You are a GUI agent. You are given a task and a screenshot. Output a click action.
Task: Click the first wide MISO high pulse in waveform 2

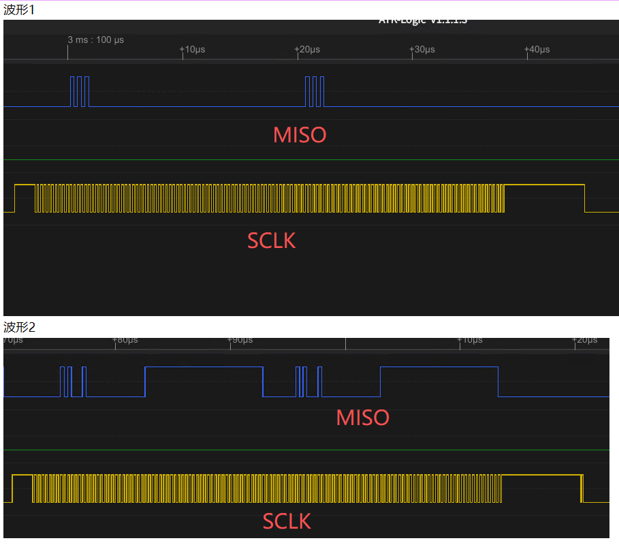pos(203,381)
